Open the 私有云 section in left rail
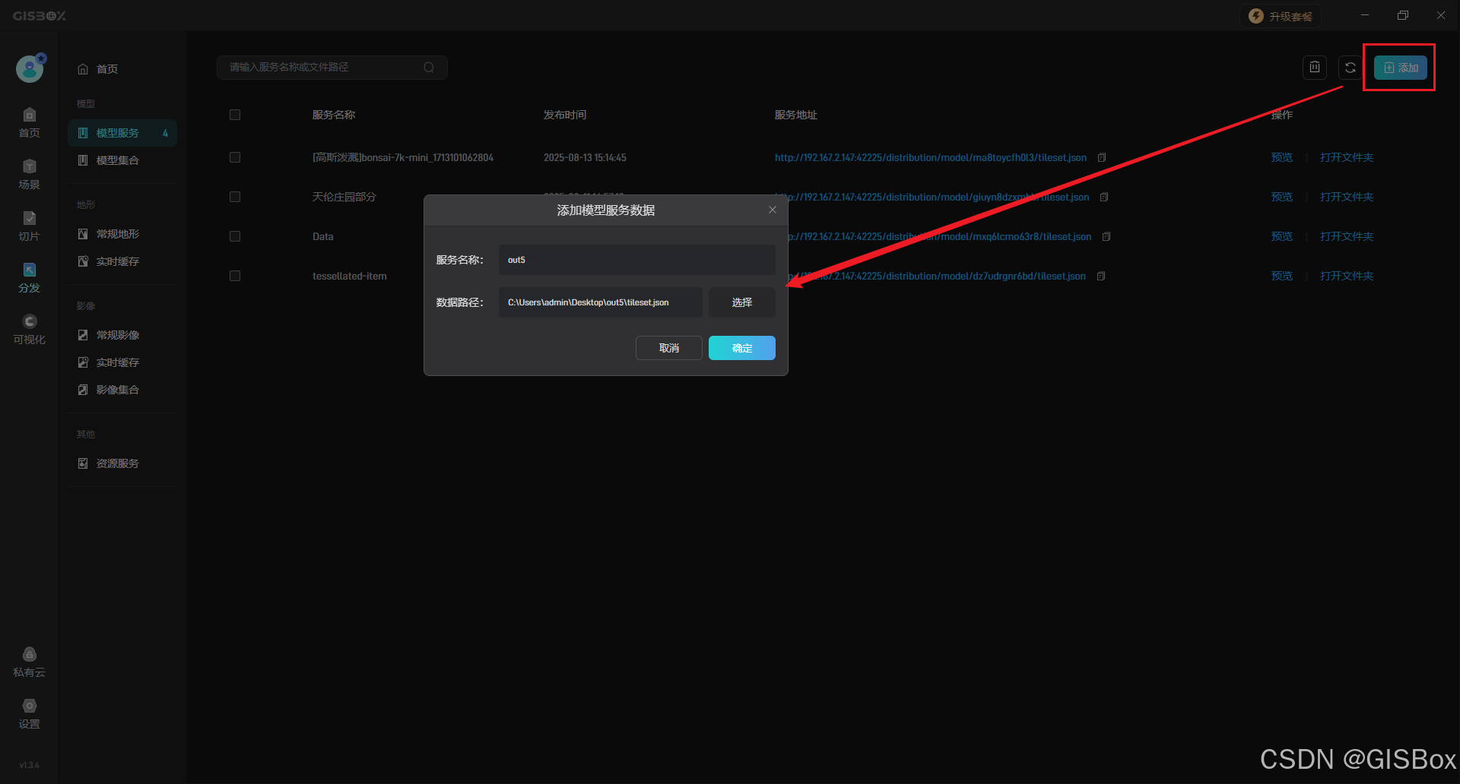This screenshot has width=1460, height=784. click(29, 662)
